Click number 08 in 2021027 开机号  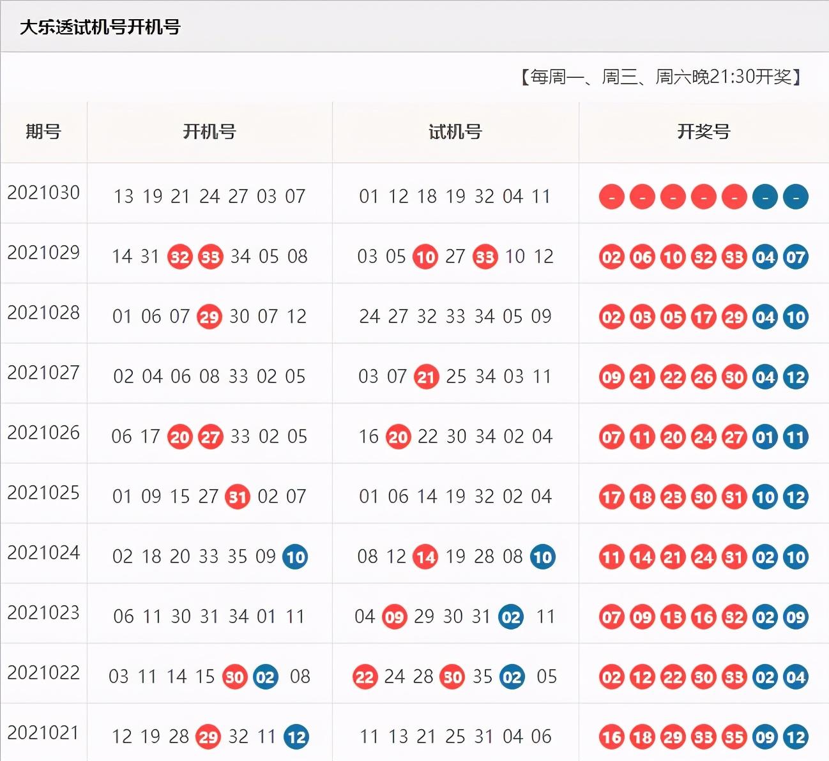(x=209, y=377)
